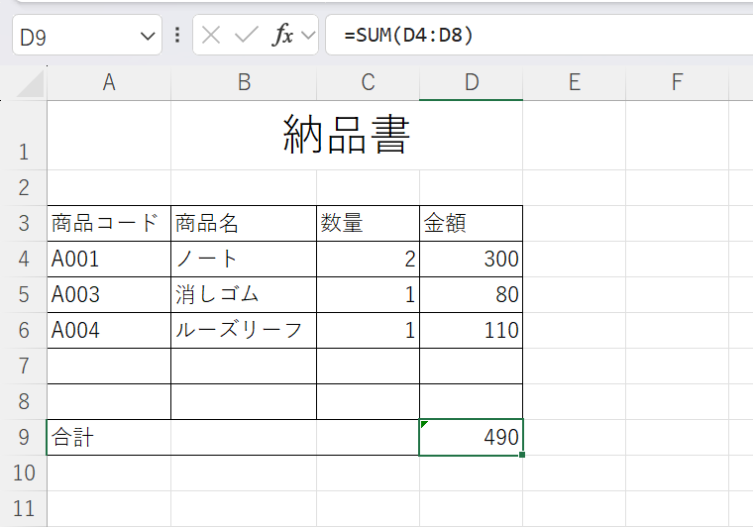The image size is (753, 527).
Task: Click the green error indicator in cell D9
Action: (x=424, y=424)
